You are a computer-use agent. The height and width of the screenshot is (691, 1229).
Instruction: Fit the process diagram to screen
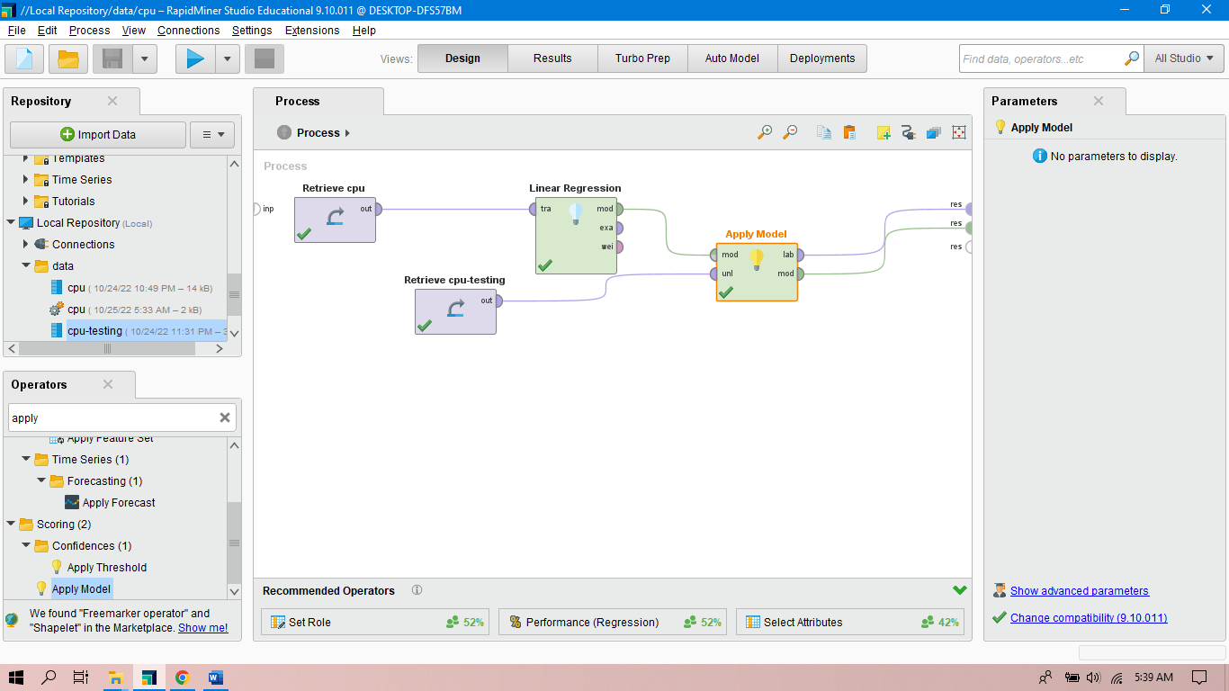[958, 131]
